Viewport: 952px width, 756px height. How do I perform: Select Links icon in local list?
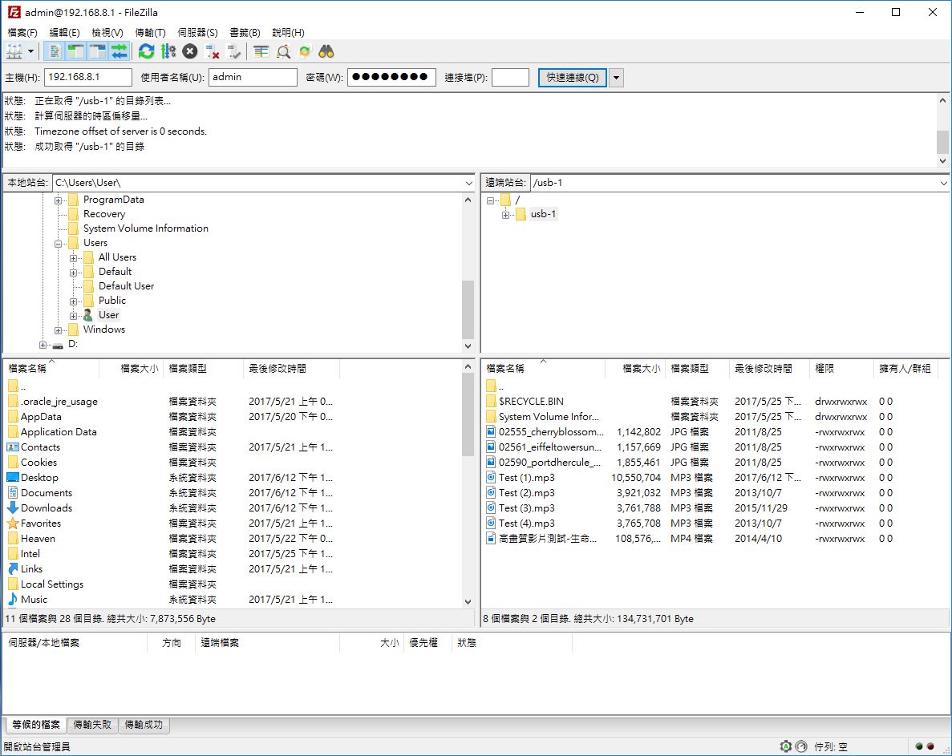(13, 568)
